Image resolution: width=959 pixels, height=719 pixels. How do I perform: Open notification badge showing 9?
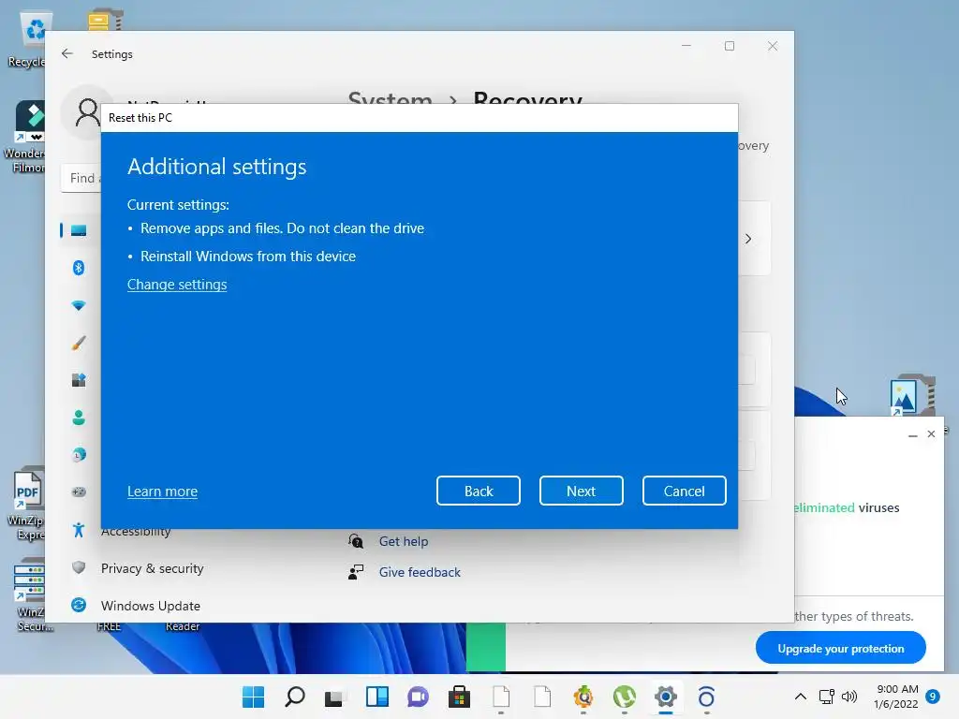click(932, 697)
